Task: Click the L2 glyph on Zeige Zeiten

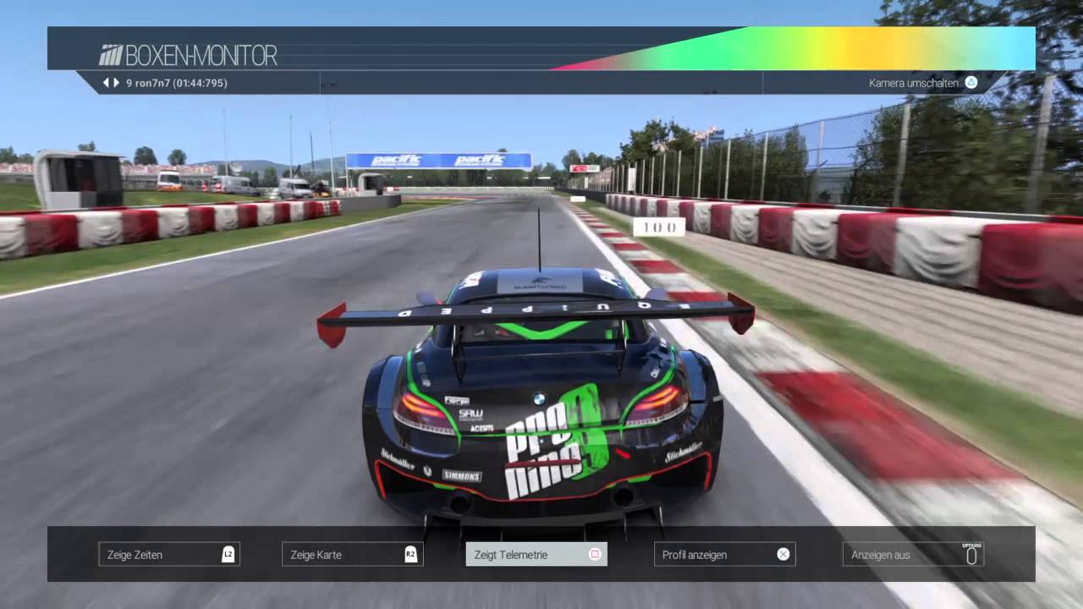Action: pyautogui.click(x=228, y=554)
